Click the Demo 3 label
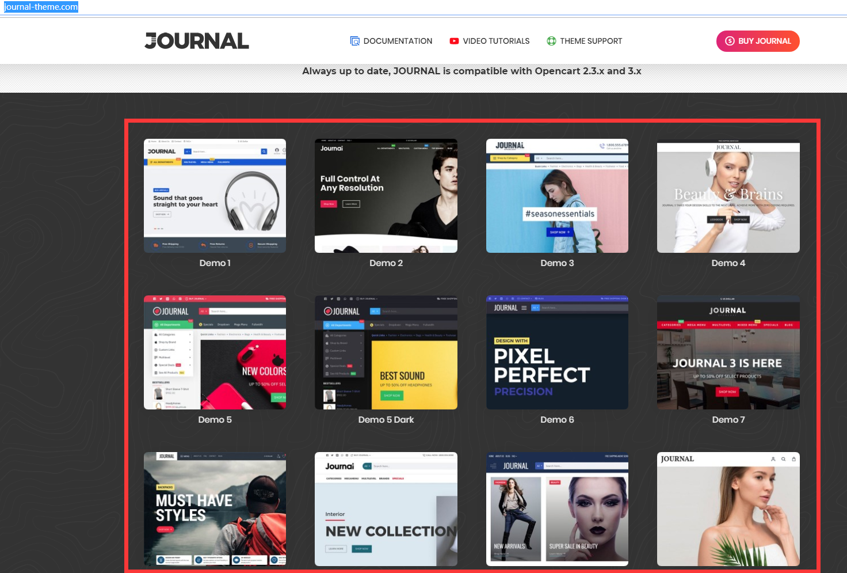847x573 pixels. (x=557, y=263)
